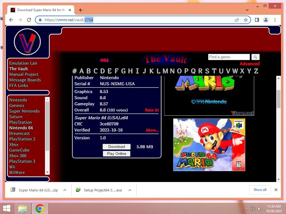Image resolution: width=286 pixels, height=214 pixels.
Task: Open a new tab with plus icon
Action: (x=80, y=10)
